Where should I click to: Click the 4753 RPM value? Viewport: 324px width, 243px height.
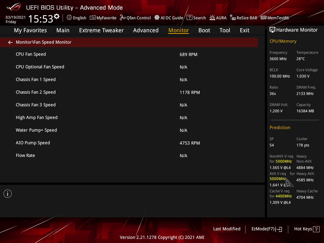click(190, 143)
